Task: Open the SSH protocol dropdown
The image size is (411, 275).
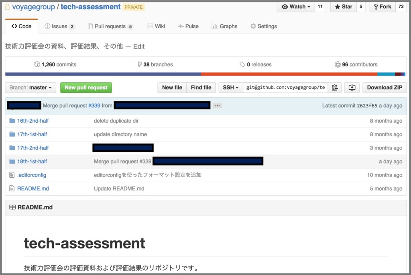Action: (x=231, y=88)
